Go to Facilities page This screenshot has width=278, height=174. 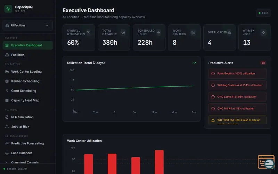point(28,55)
